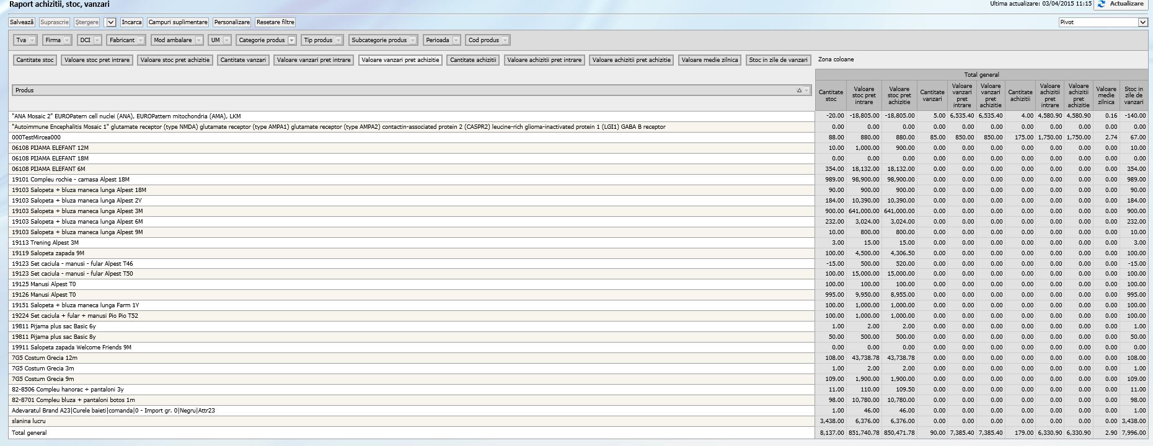Click the Personalizare button
Screen dimensions: 1153x446
pyautogui.click(x=232, y=22)
